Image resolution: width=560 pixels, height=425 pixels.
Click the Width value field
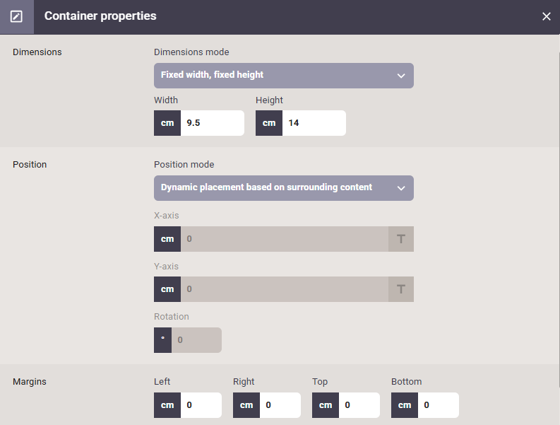[x=212, y=123]
